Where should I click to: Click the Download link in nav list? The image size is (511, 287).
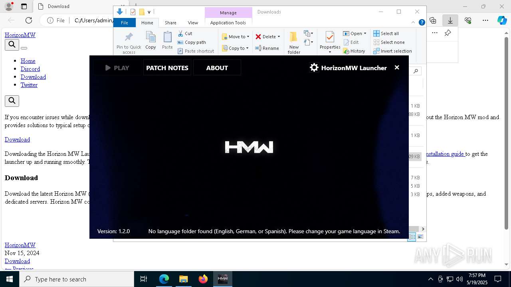(x=33, y=77)
